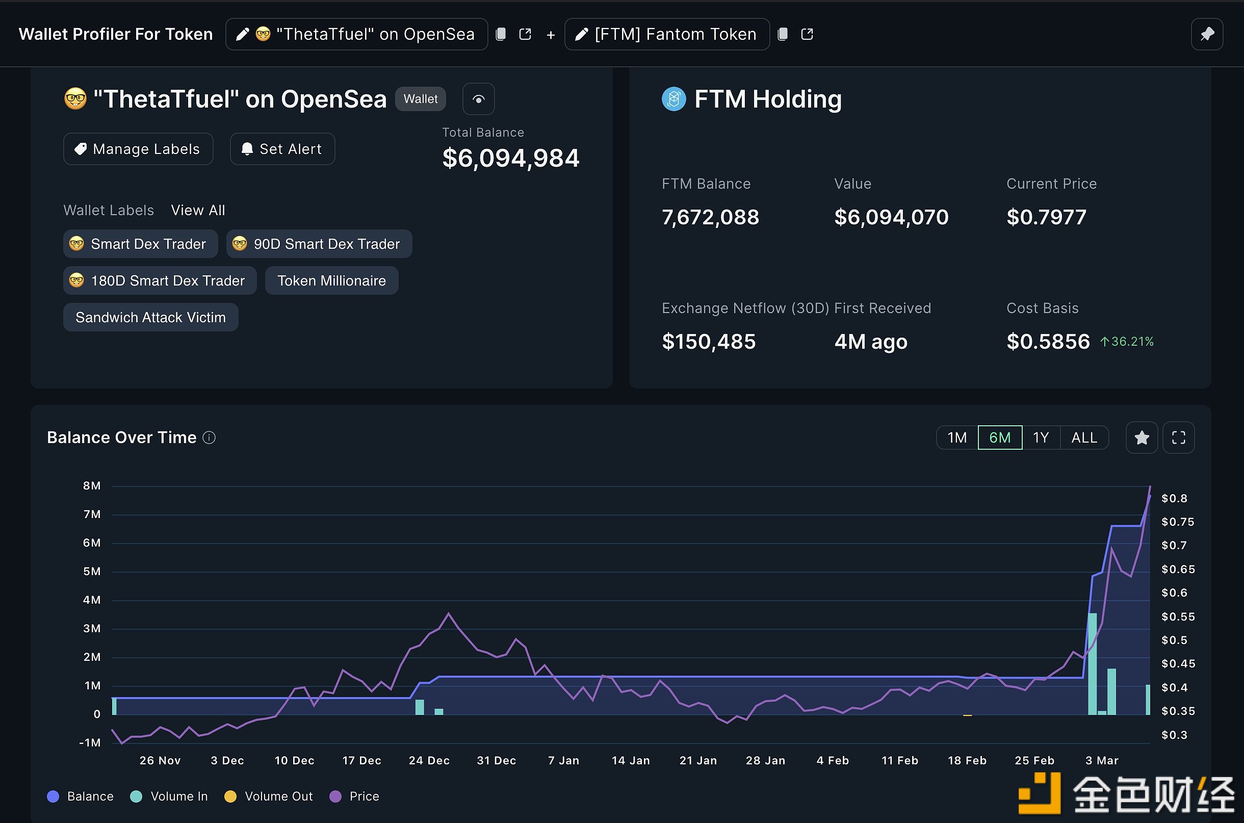Edit the [FTM] Fantom Token selector
The width and height of the screenshot is (1244, 823).
click(667, 34)
